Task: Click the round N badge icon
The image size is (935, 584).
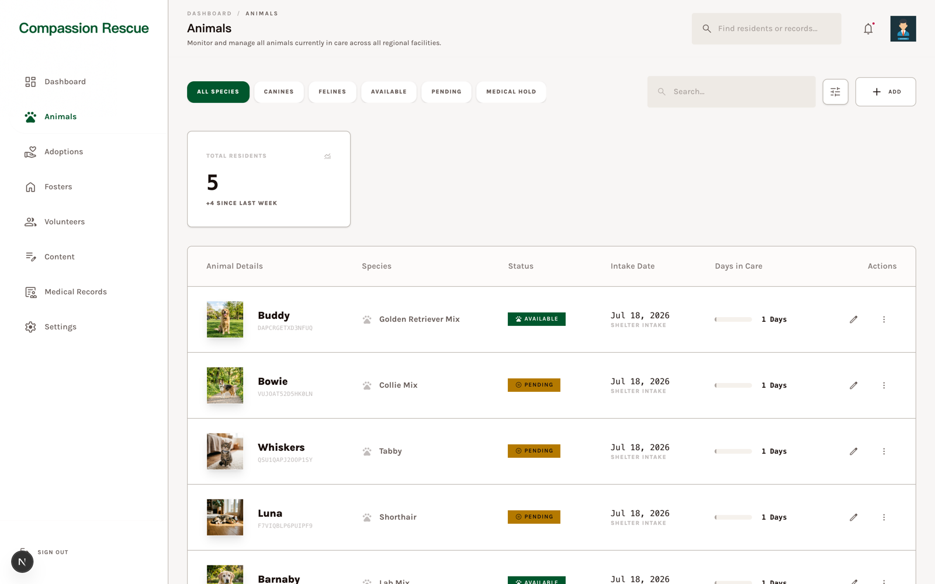Action: coord(22,562)
